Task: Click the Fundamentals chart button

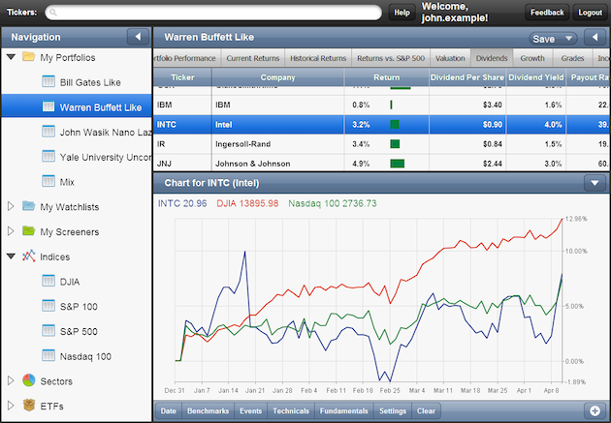Action: pos(343,411)
